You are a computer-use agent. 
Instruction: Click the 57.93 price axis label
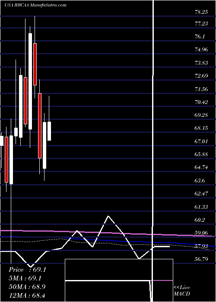click(x=201, y=246)
